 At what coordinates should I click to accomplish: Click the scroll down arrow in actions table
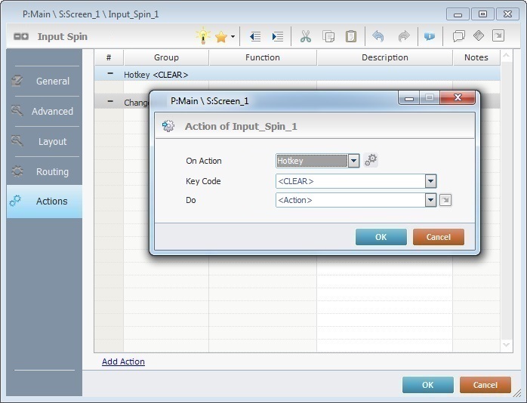(x=507, y=345)
